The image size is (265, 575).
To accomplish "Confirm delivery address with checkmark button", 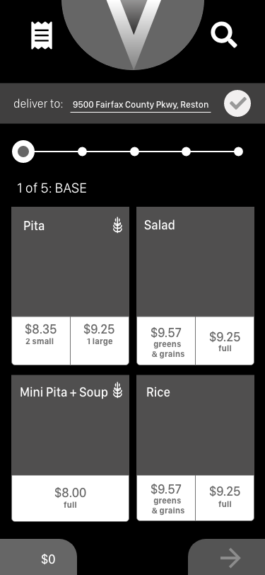I will tap(237, 103).
